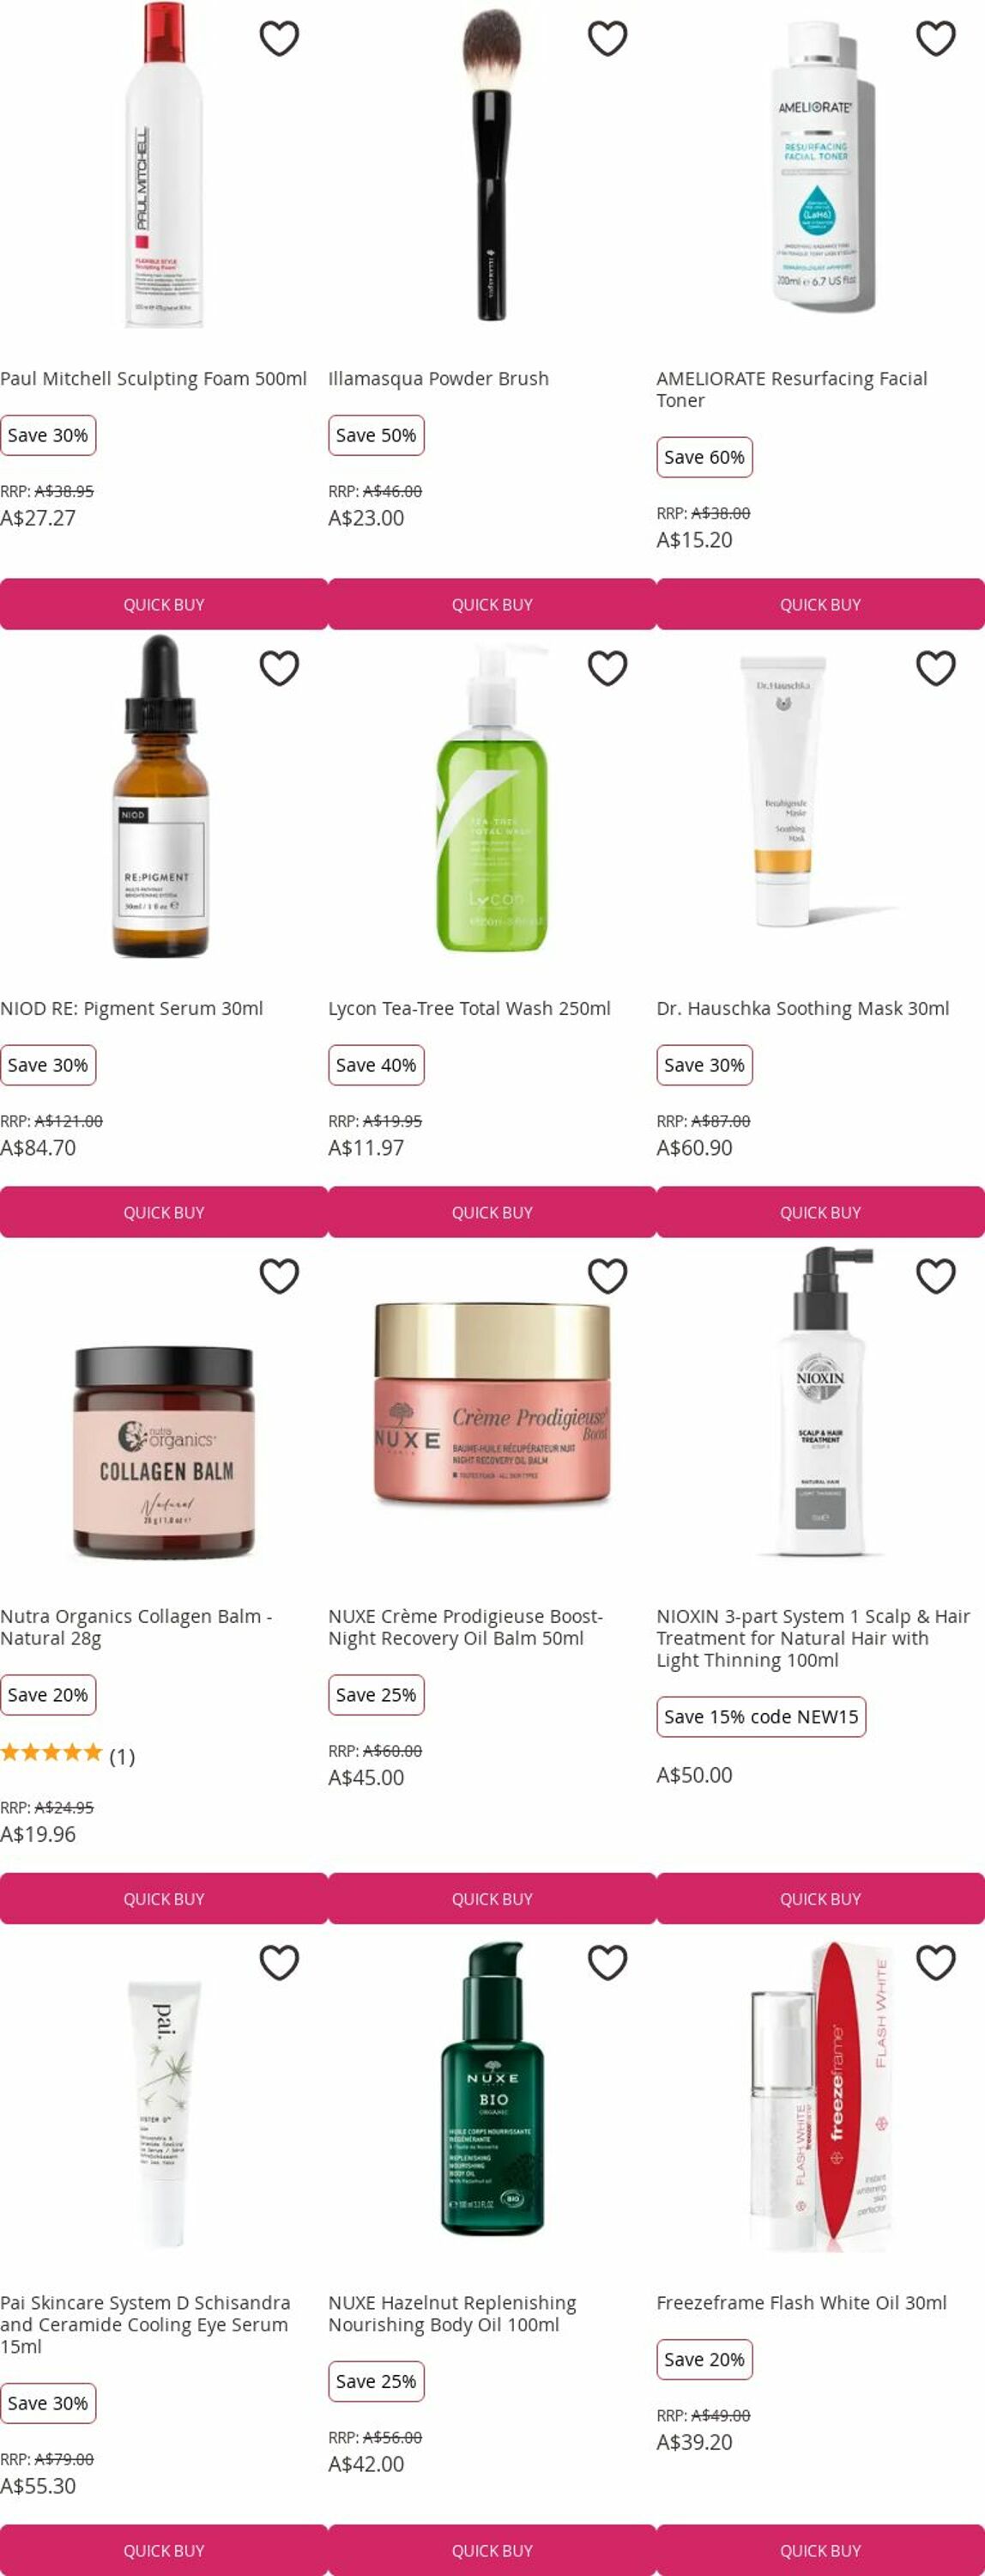Viewport: 985px width, 2576px height.
Task: Favorite the Pai Skincare Eye Serum
Action: (x=279, y=1963)
